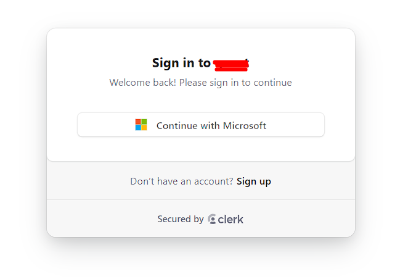The image size is (416, 279).
Task: Click the red redacted app name block
Action: point(230,63)
